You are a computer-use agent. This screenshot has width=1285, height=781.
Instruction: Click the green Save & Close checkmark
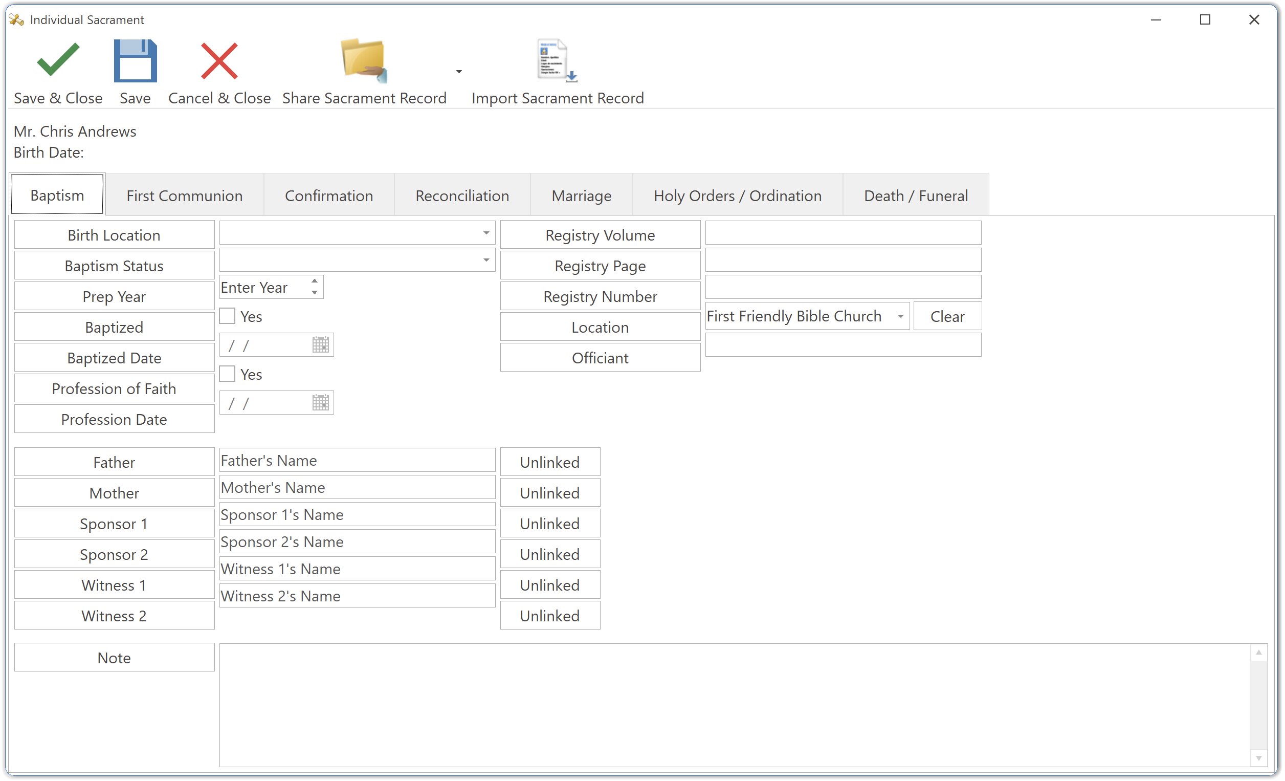(58, 60)
